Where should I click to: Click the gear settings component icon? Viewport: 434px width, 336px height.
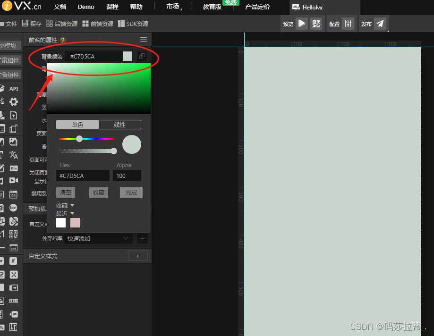coord(14,102)
